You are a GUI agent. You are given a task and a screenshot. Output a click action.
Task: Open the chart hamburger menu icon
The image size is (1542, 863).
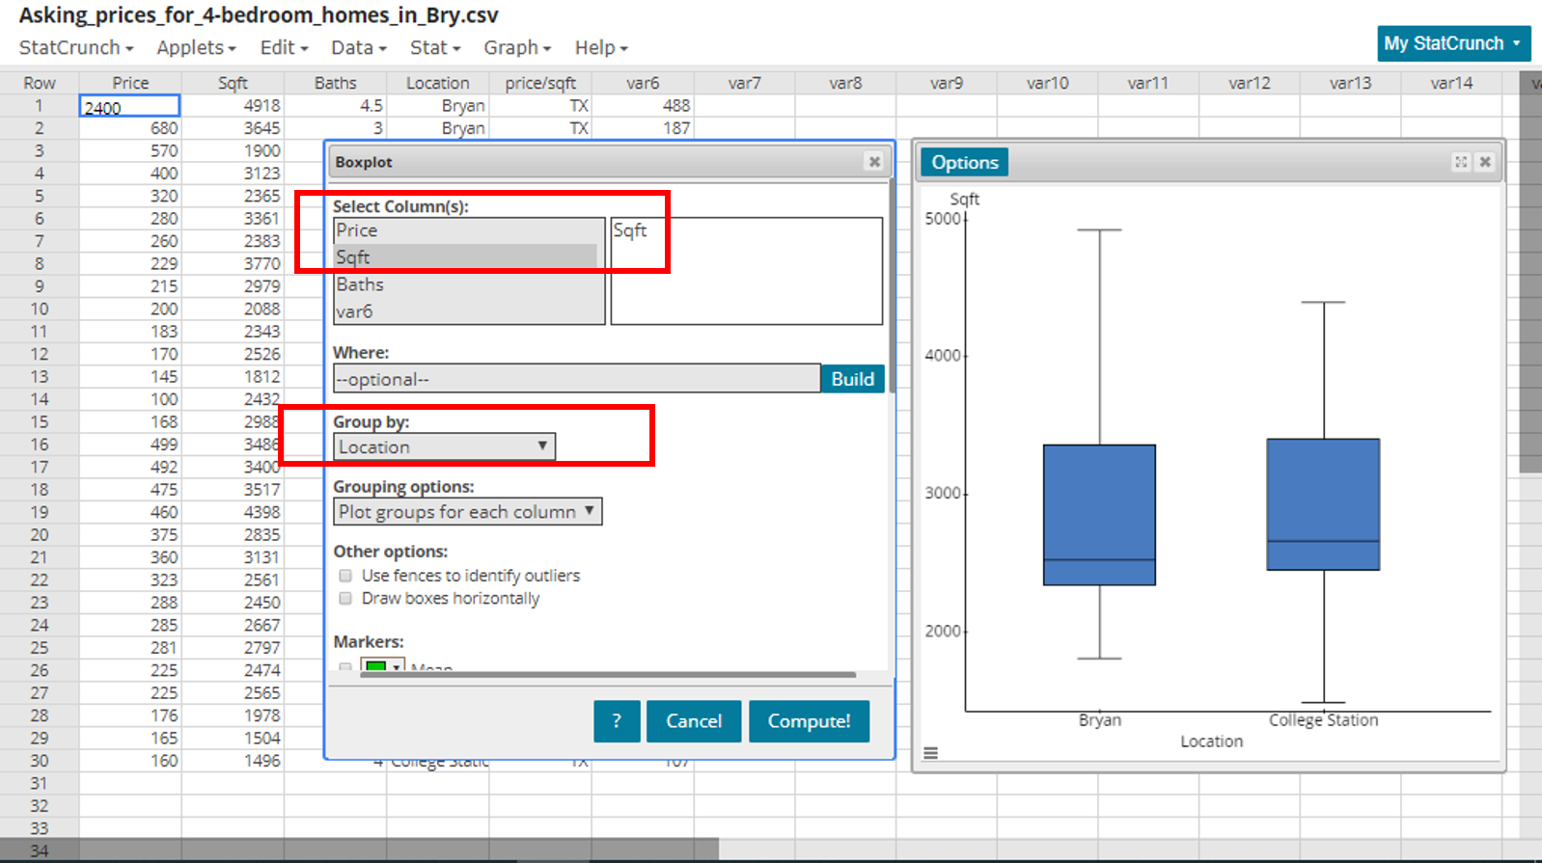click(930, 753)
